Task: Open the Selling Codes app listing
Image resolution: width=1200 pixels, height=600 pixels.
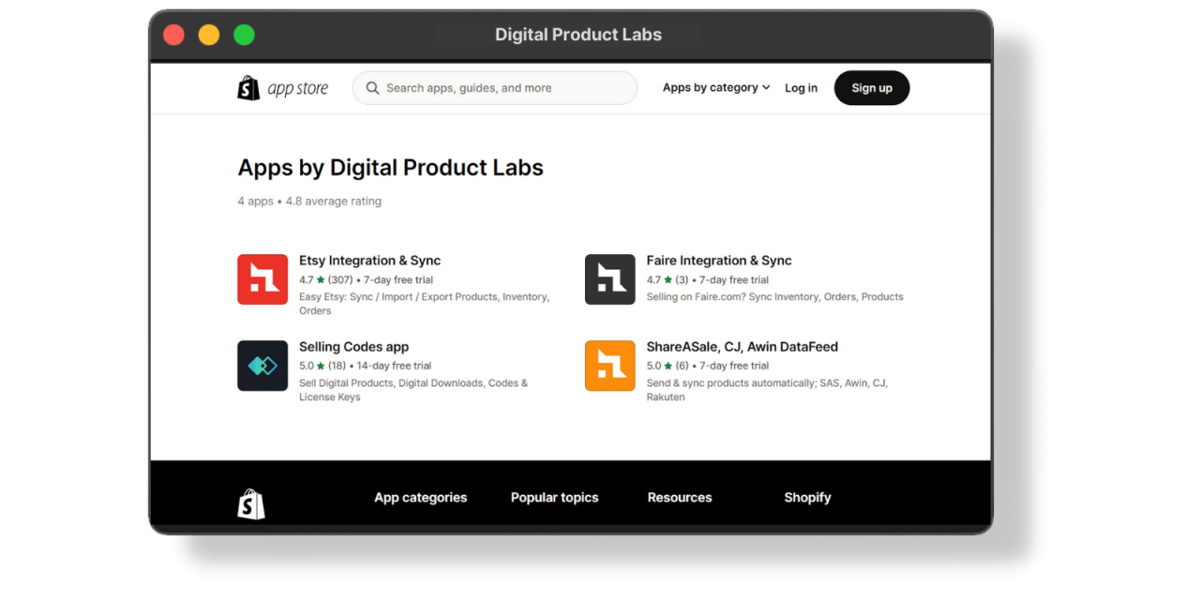Action: point(353,346)
